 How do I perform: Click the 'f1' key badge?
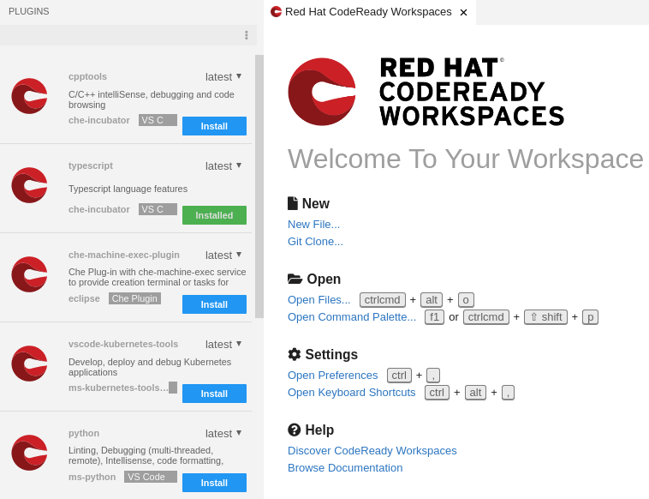(434, 317)
